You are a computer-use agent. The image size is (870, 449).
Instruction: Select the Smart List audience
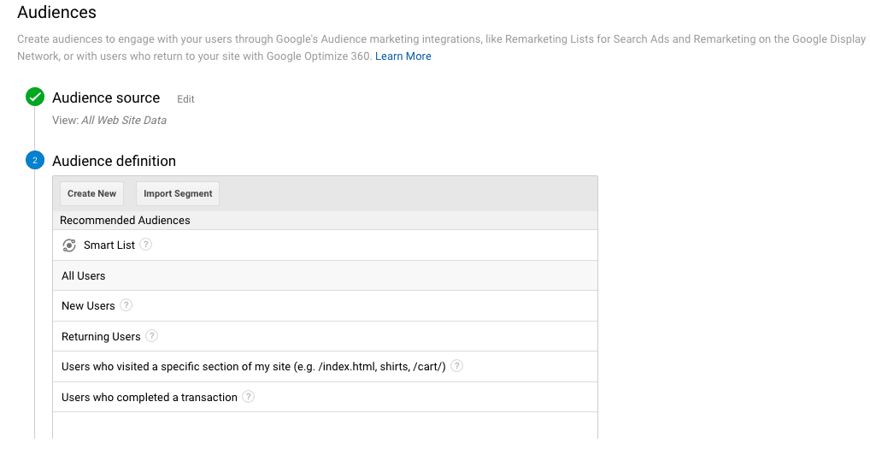(x=109, y=245)
